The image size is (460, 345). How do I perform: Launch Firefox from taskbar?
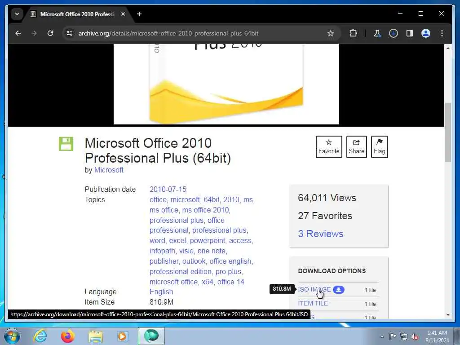pyautogui.click(x=68, y=336)
